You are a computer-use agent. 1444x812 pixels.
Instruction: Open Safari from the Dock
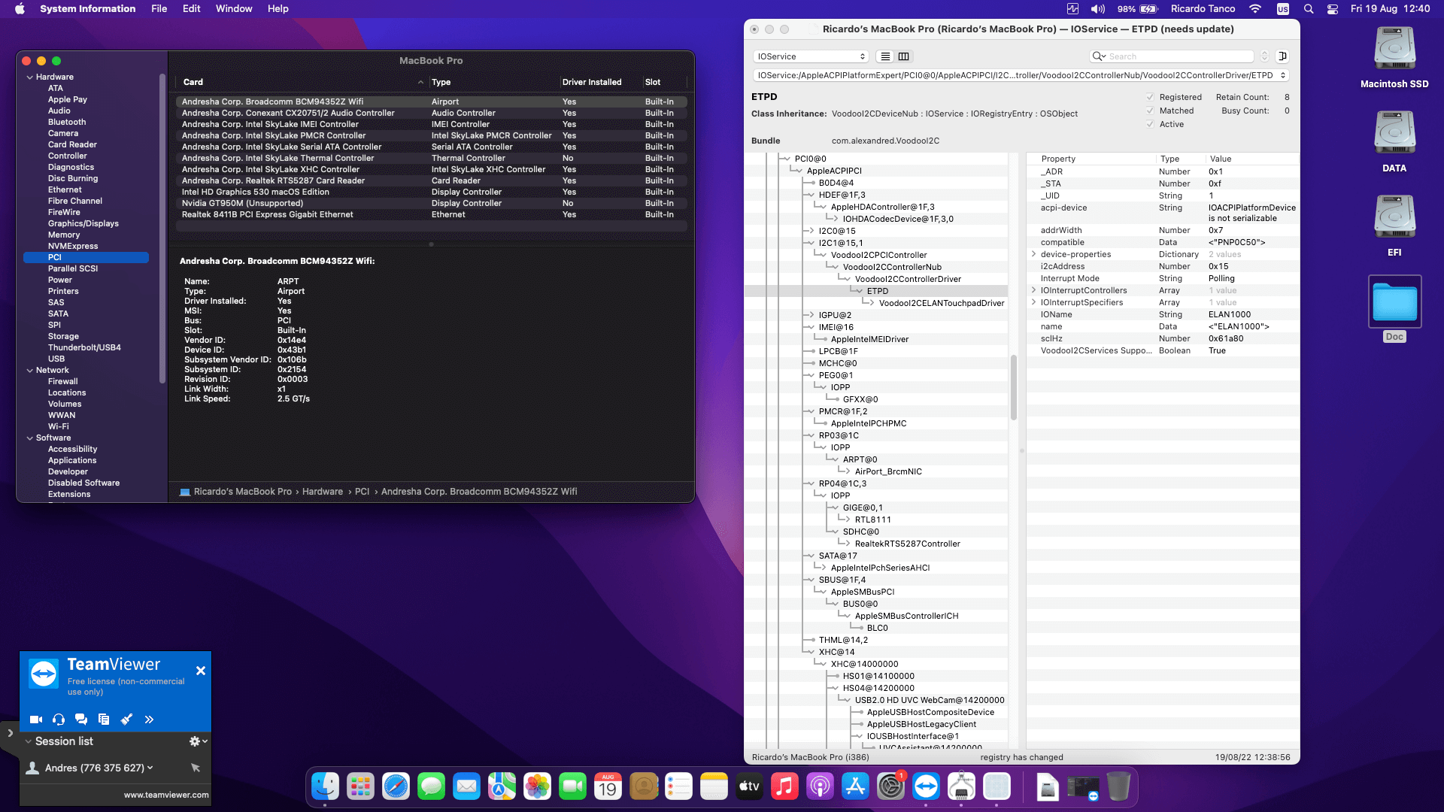[x=396, y=786]
